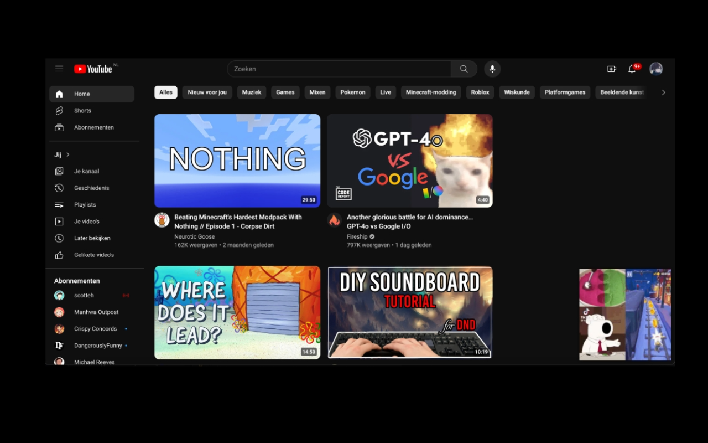Screen dimensions: 708x443
Task: Click the DangerouslyFunny channel avatar
Action: [x=59, y=346]
